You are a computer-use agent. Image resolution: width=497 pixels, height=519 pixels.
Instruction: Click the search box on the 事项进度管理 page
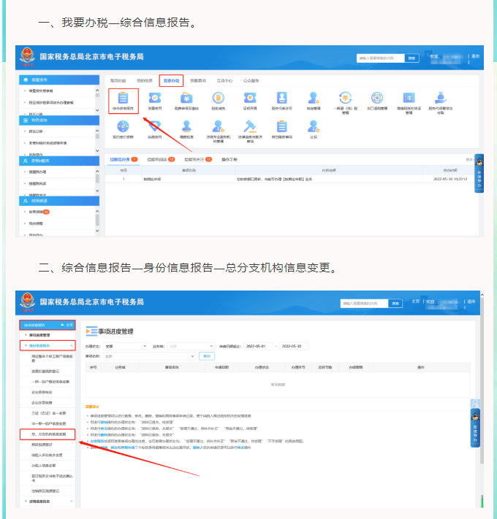coord(364,303)
